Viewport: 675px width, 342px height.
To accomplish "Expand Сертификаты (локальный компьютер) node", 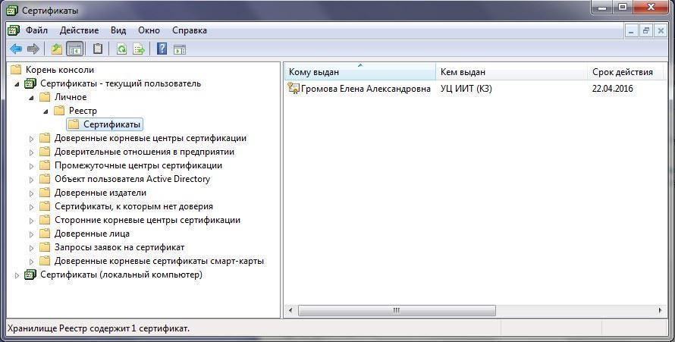I will (x=17, y=275).
